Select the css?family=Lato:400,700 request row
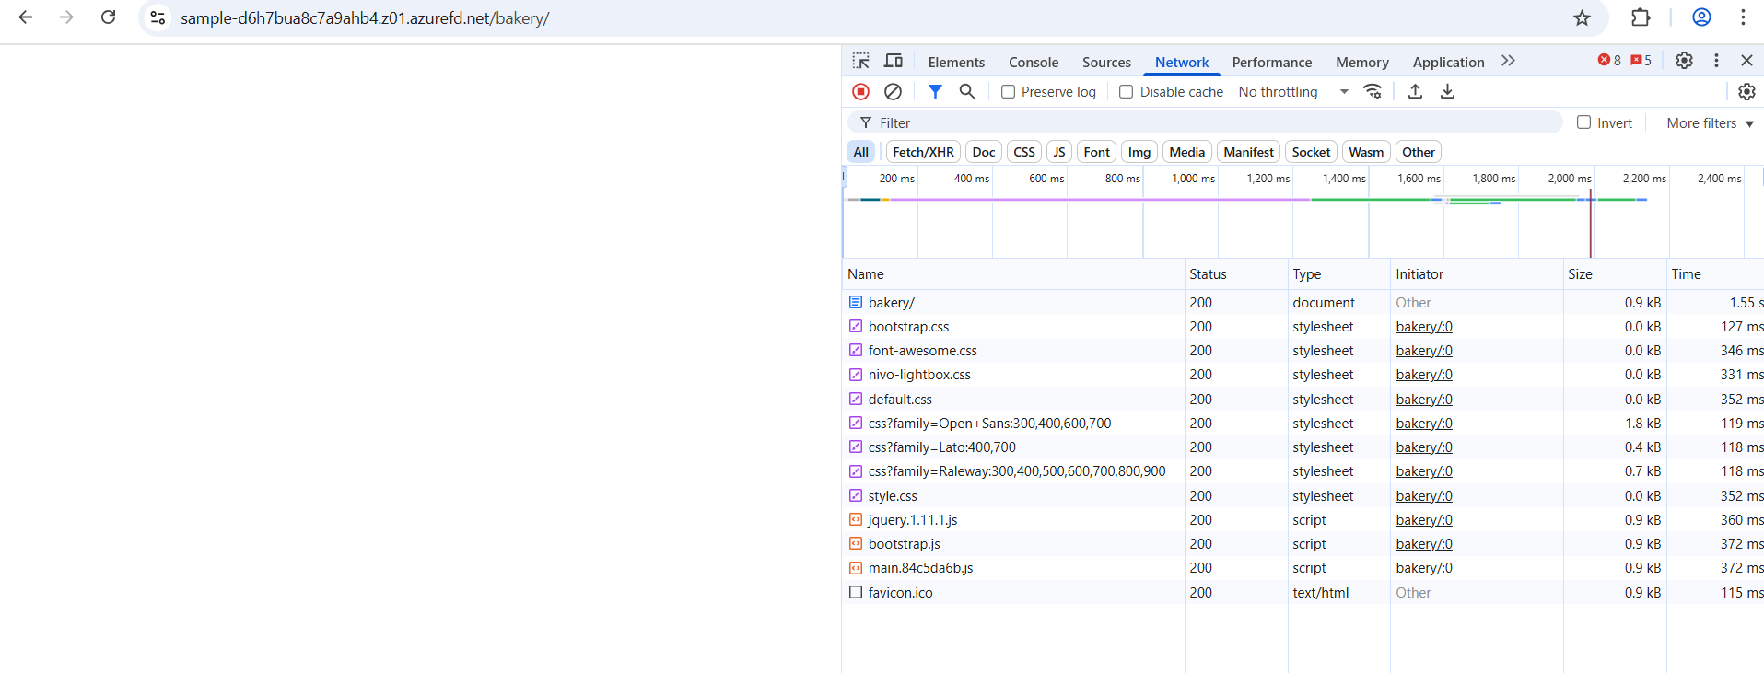 point(1303,447)
